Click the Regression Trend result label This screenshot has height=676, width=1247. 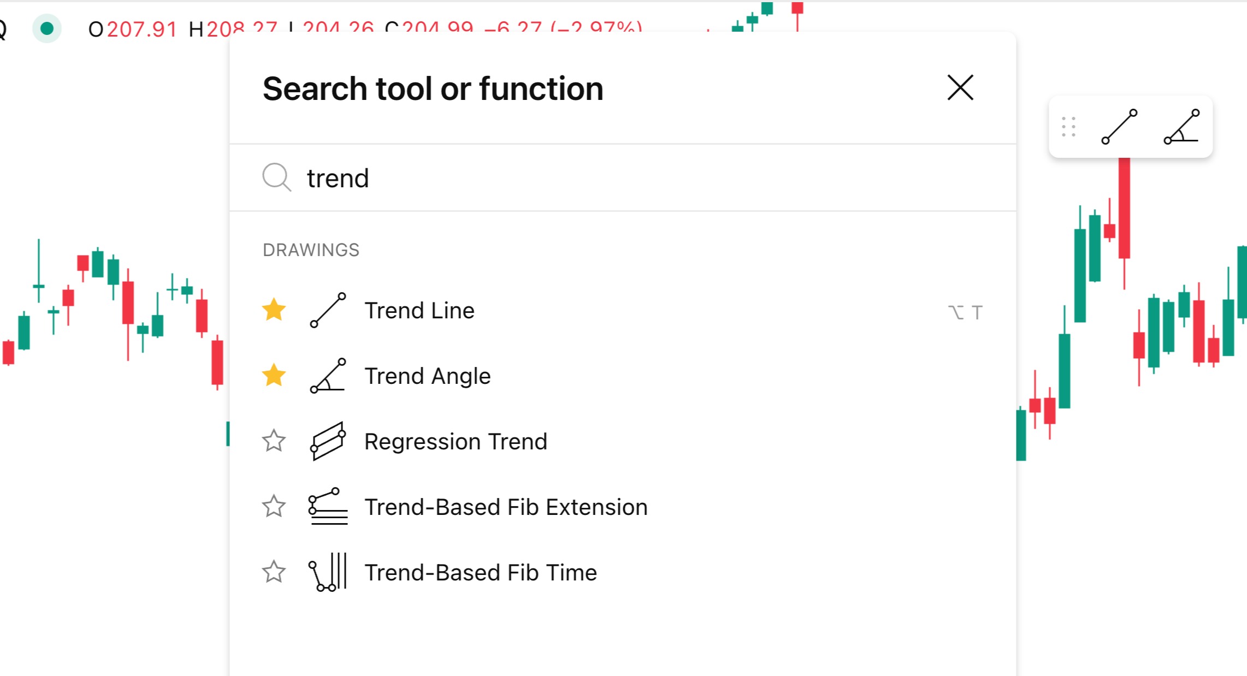(456, 441)
